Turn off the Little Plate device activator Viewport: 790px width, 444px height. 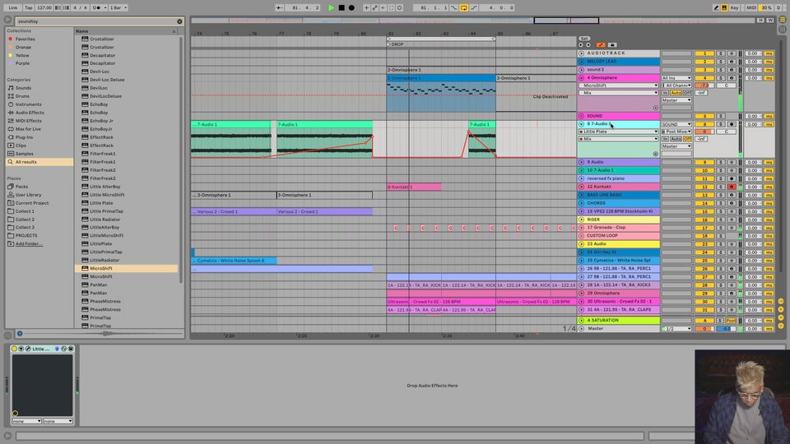point(14,349)
